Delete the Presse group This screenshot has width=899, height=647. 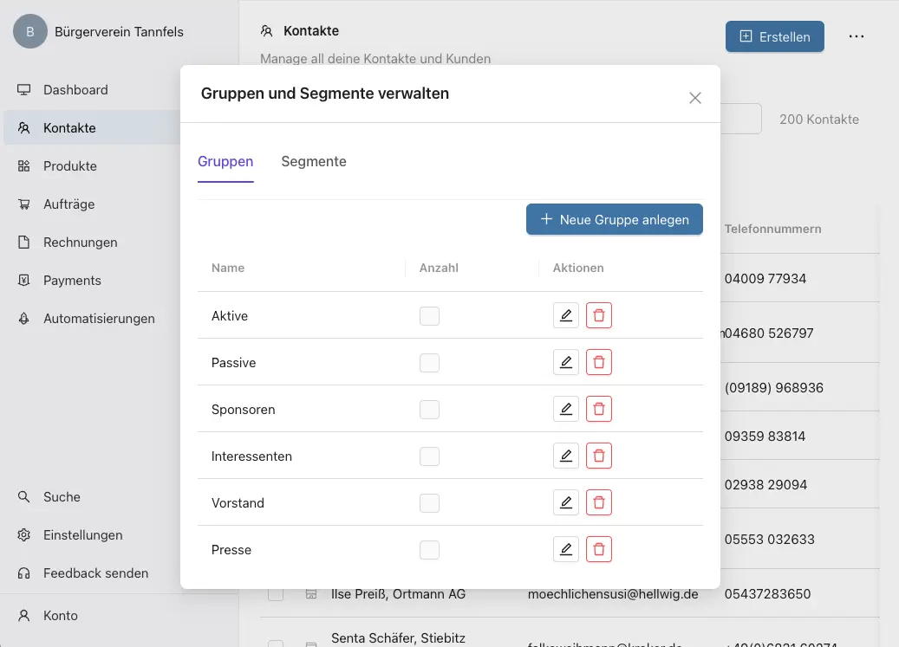pyautogui.click(x=598, y=550)
